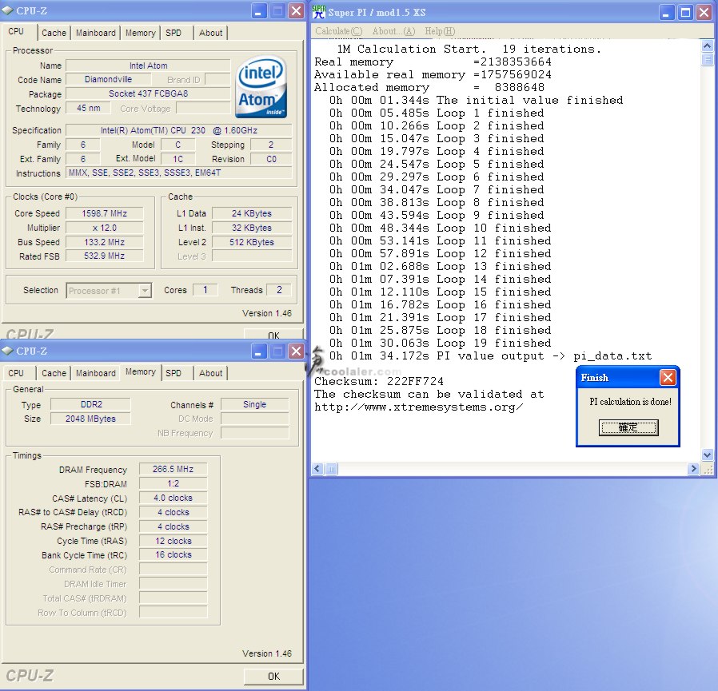
Task: Open About tab in top CPU-Z
Action: (x=210, y=33)
